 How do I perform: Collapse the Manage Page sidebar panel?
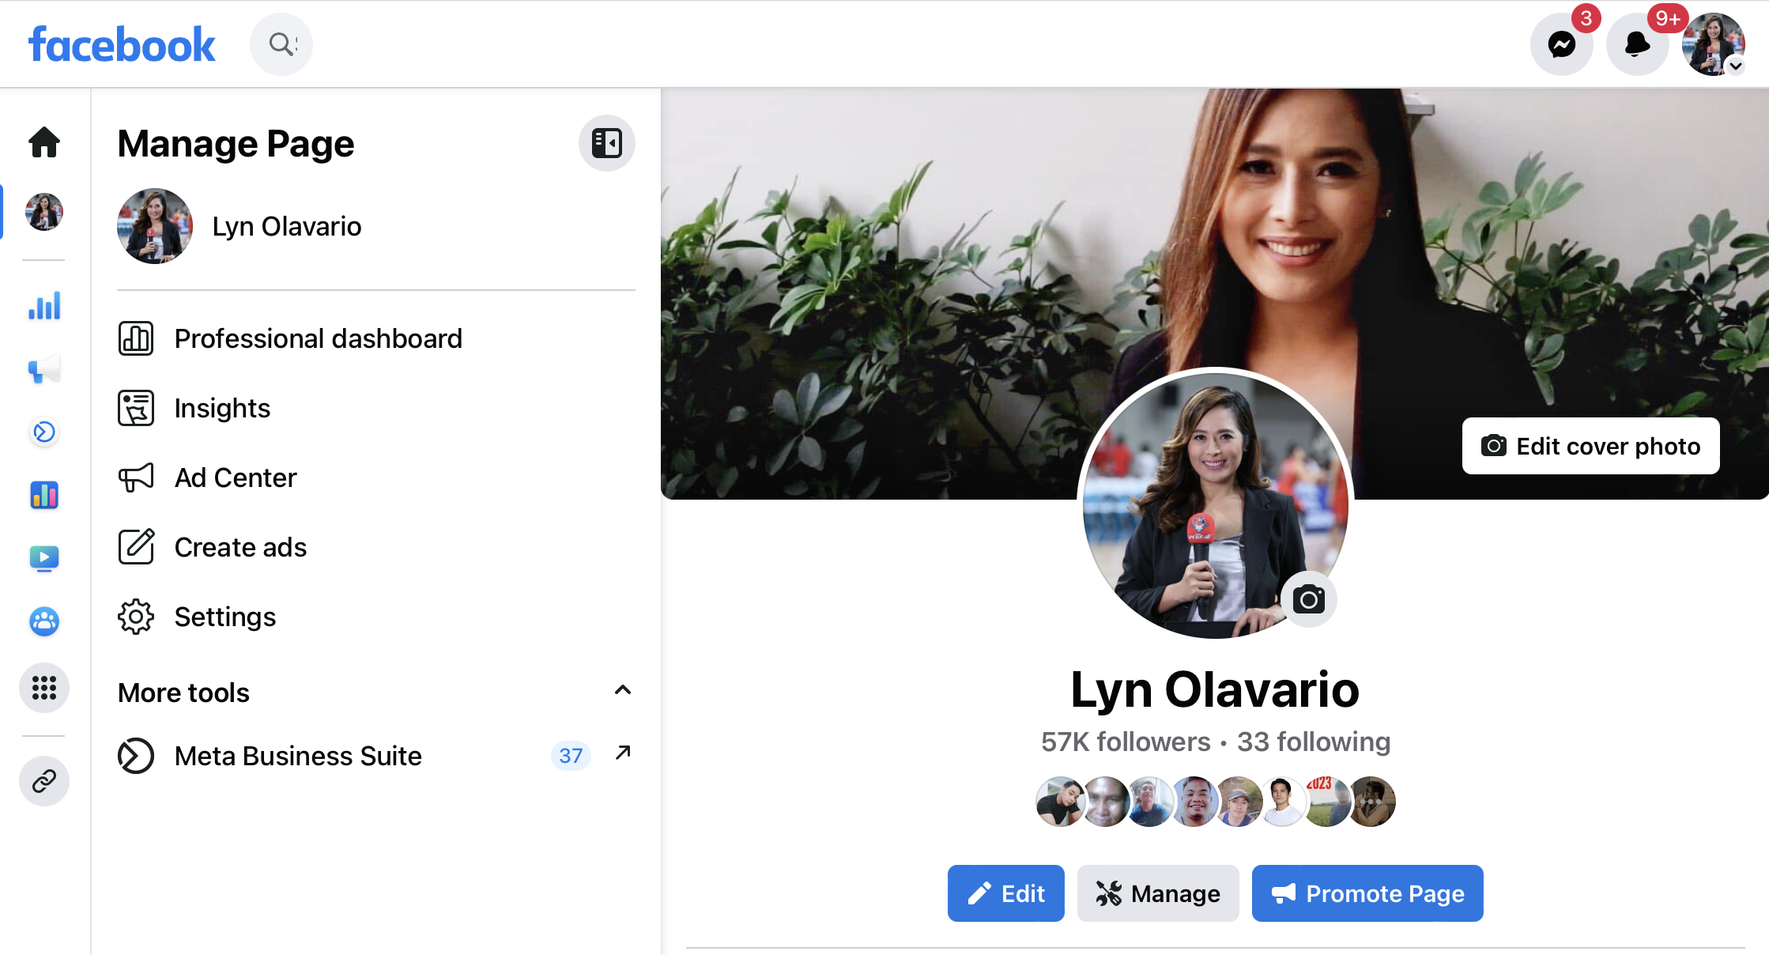[606, 143]
